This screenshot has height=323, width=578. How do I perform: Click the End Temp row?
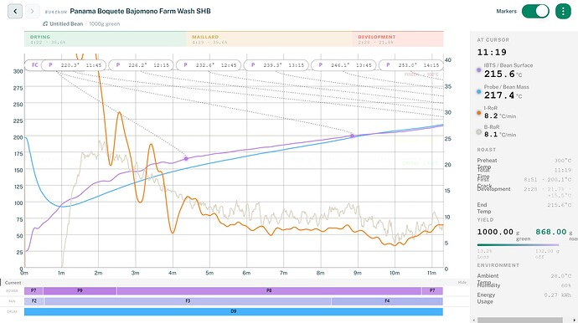(x=524, y=208)
